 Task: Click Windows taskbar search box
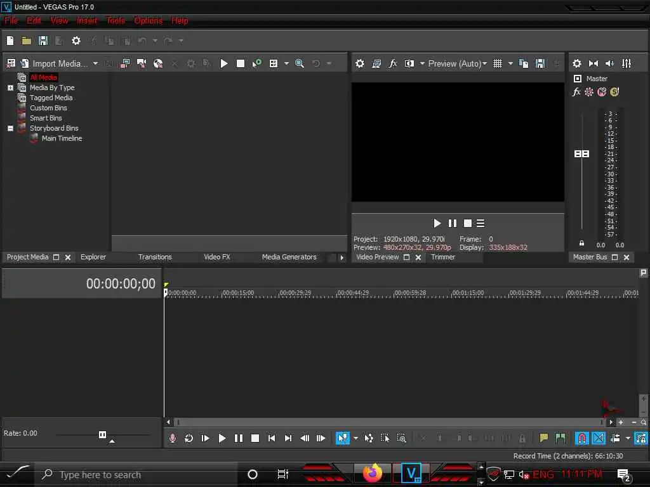[x=136, y=474]
